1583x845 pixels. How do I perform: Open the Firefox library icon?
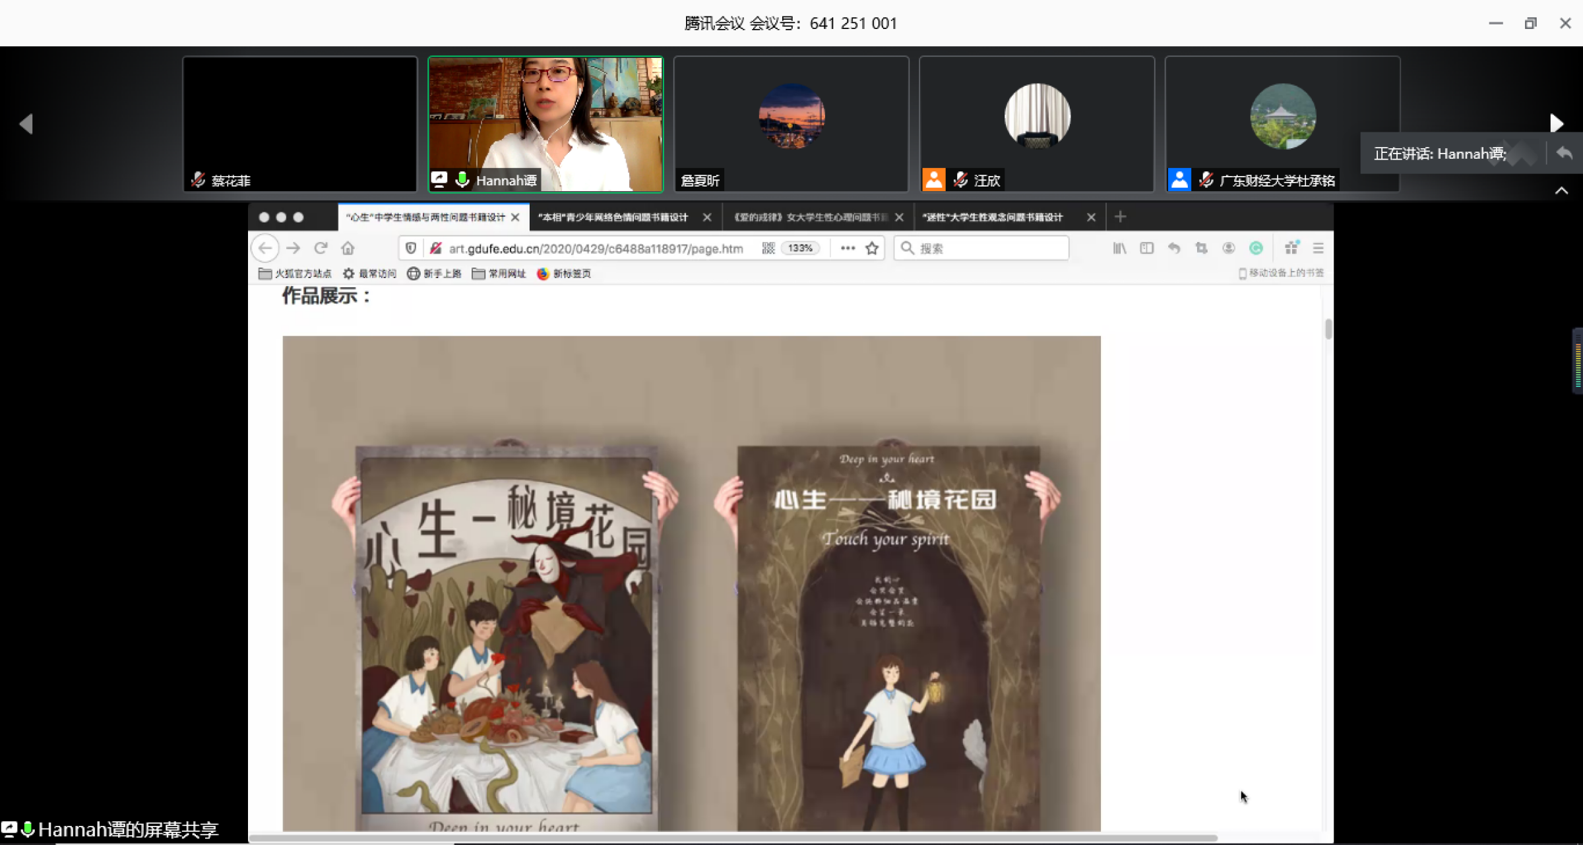pyautogui.click(x=1119, y=248)
